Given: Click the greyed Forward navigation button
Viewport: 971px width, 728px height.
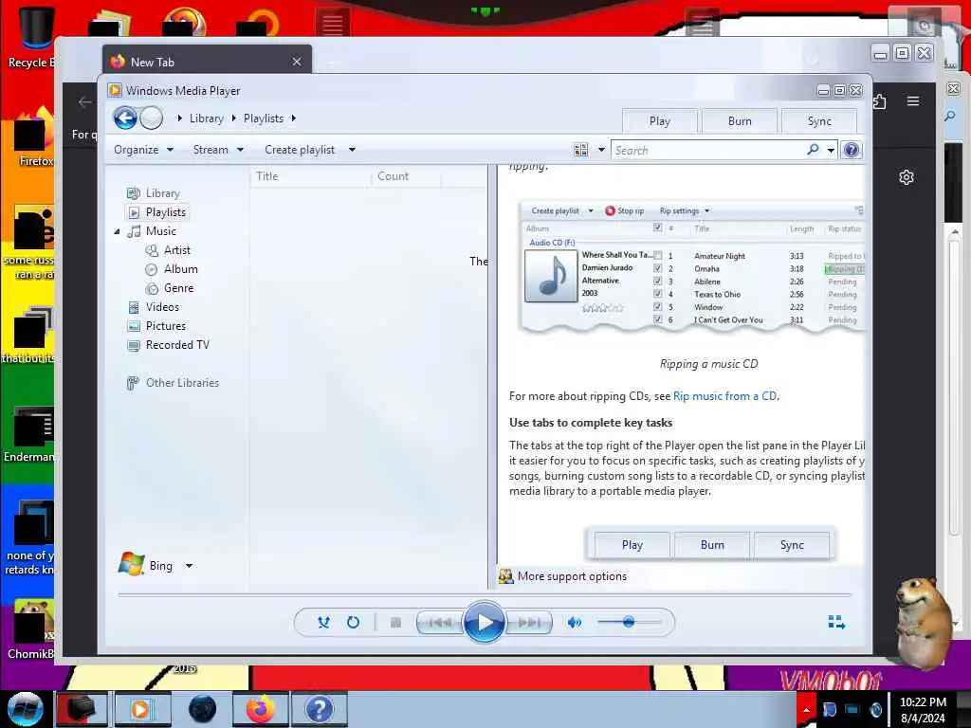Looking at the screenshot, I should 151,118.
